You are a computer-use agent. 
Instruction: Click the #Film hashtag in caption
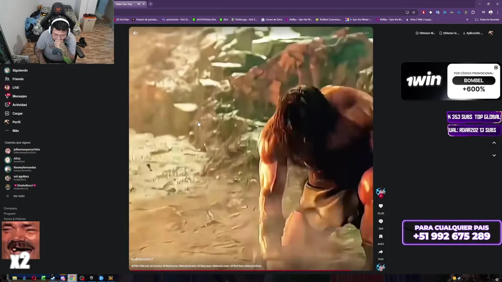coord(135,266)
